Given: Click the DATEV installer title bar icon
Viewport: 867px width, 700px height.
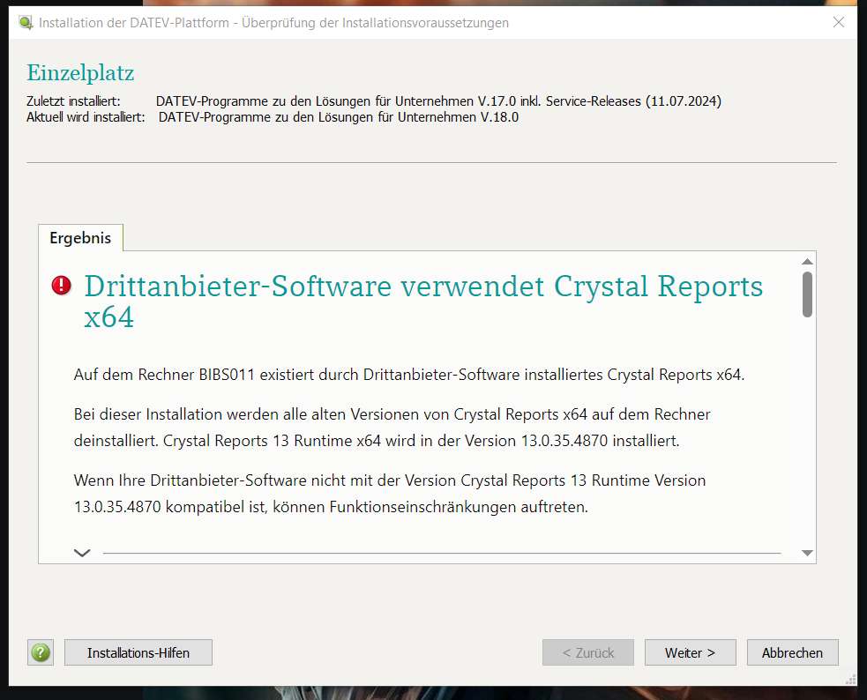Looking at the screenshot, I should (x=26, y=23).
